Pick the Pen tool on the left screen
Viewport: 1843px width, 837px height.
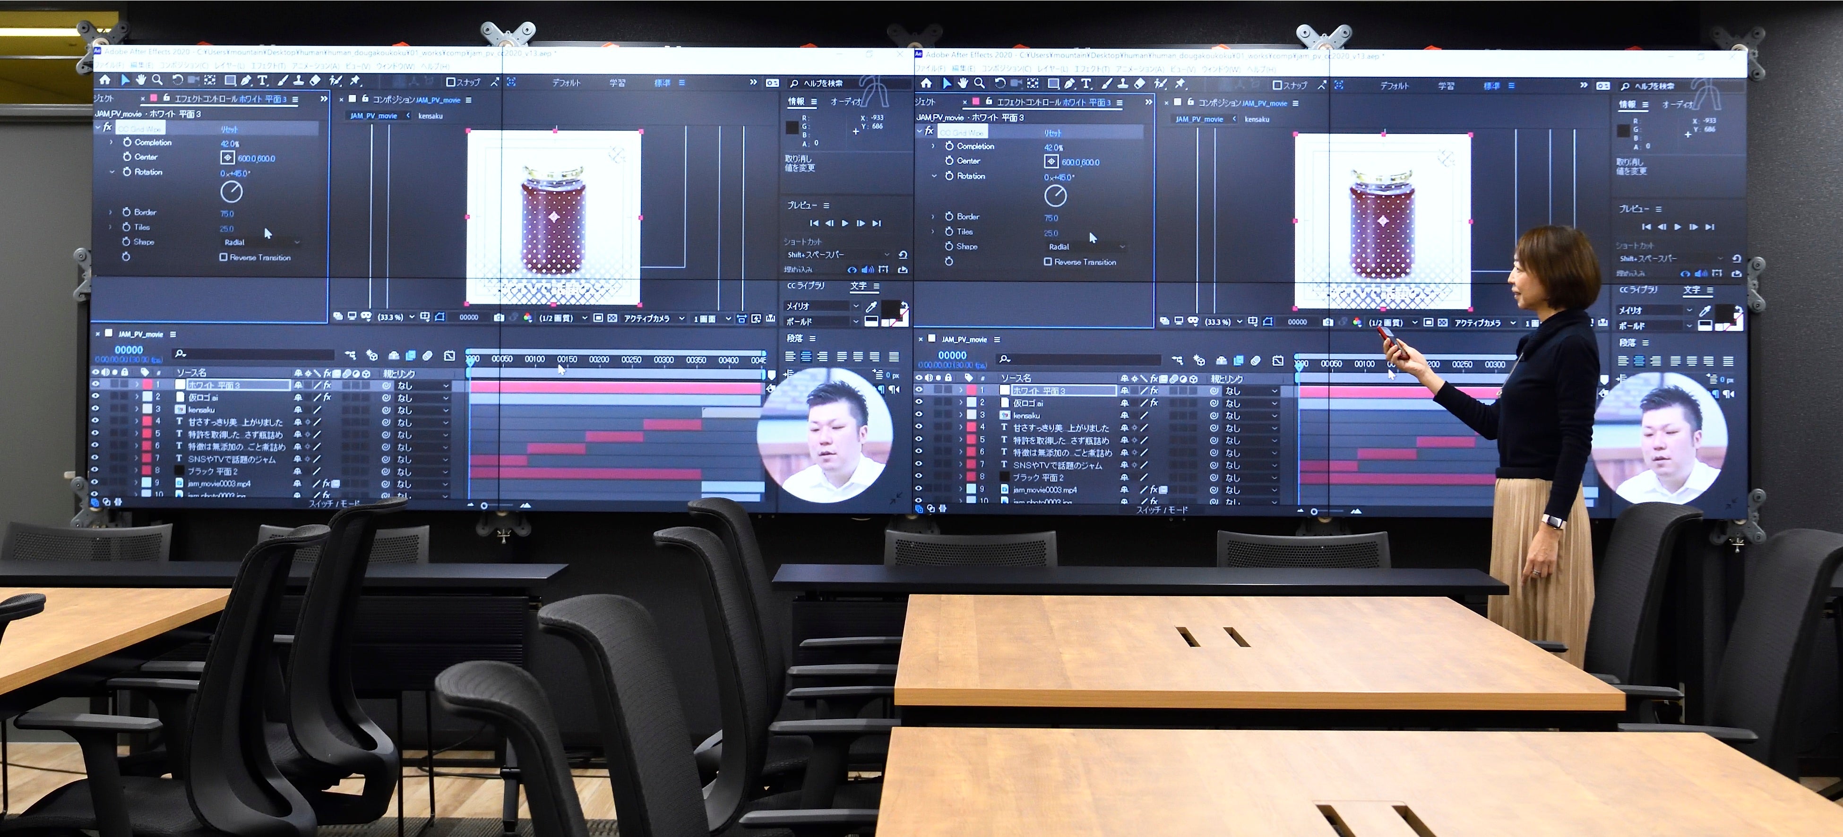coord(246,81)
